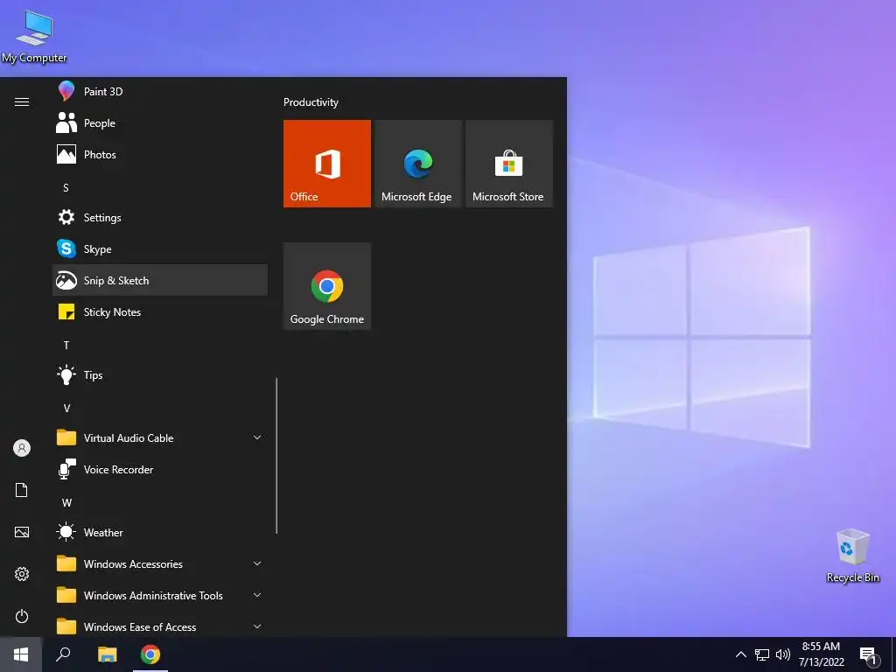Expand Windows Administrative Tools folder
Image resolution: width=896 pixels, height=672 pixels.
[x=159, y=595]
